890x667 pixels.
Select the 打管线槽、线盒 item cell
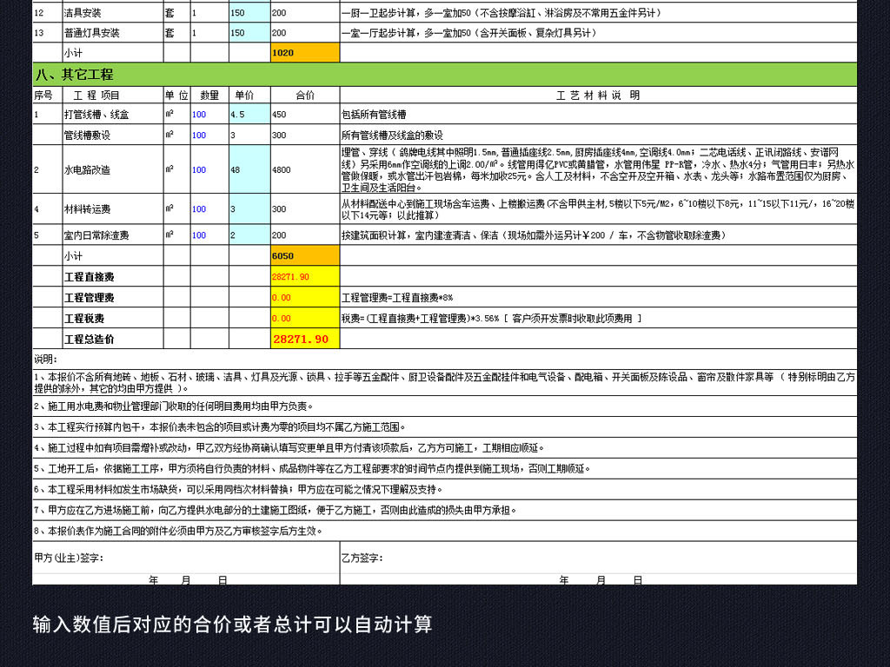[113, 114]
